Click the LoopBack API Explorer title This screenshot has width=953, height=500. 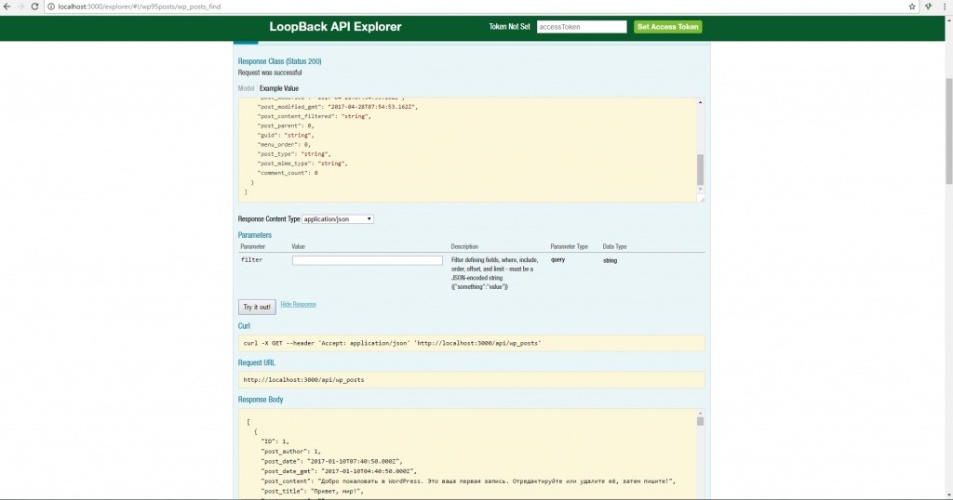(335, 27)
